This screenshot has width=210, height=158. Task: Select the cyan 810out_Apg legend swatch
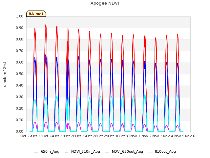click(150, 152)
